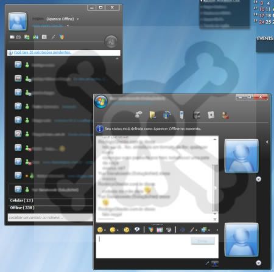Click chat history scroll-up arrow
The height and width of the screenshot is (272, 274).
tap(215, 139)
